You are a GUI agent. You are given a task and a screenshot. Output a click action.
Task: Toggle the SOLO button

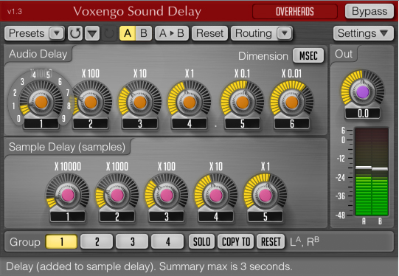pos(202,241)
